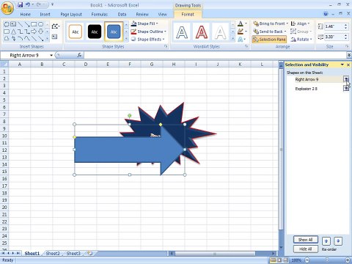Open the Shape Effects dropdown
Viewport: 352px width, 264px height.
pos(147,40)
